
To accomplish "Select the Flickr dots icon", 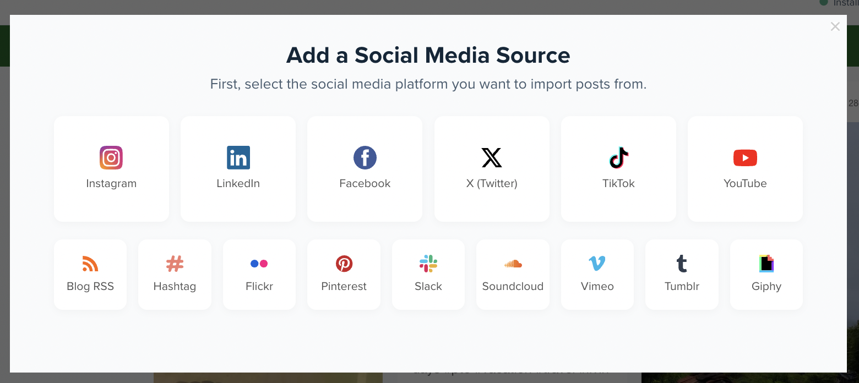I will (259, 264).
